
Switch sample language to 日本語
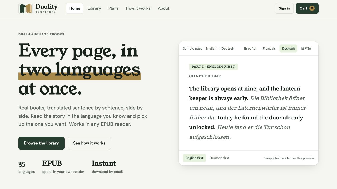click(306, 49)
